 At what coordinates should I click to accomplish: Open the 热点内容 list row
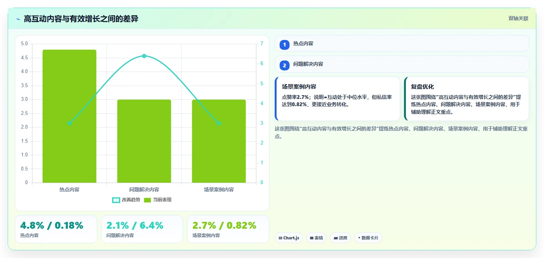coord(402,43)
